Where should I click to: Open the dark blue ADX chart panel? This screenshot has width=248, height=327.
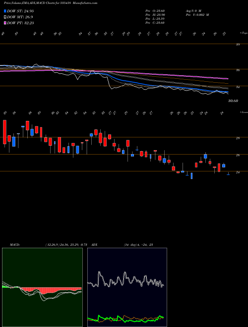click(x=127, y=287)
